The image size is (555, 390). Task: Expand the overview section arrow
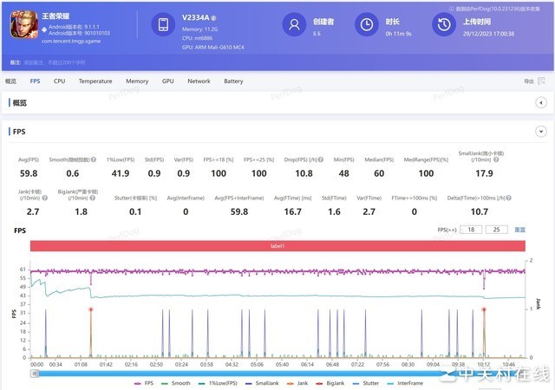541,102
